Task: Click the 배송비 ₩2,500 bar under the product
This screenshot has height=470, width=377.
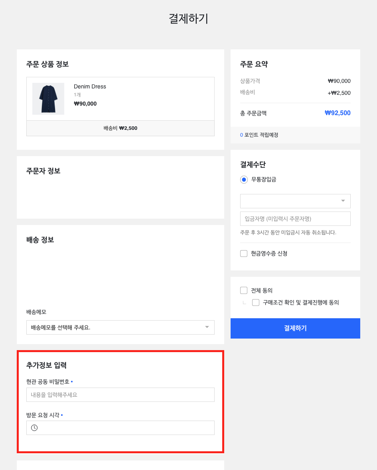Action: click(x=120, y=128)
